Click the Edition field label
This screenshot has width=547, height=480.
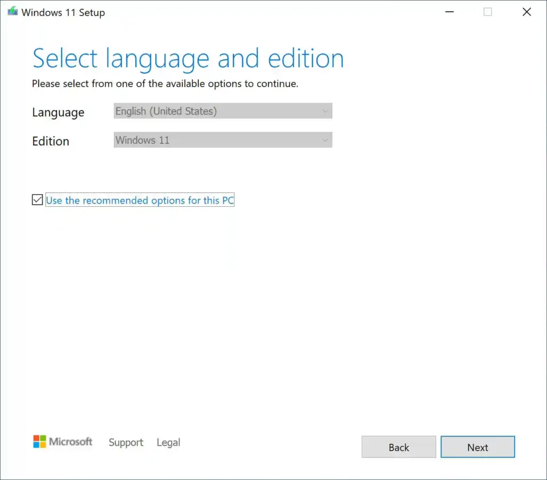51,142
